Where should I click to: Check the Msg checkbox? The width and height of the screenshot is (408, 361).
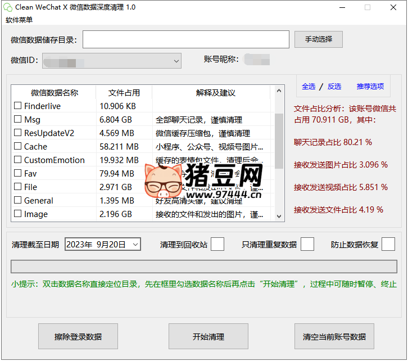pyautogui.click(x=17, y=119)
